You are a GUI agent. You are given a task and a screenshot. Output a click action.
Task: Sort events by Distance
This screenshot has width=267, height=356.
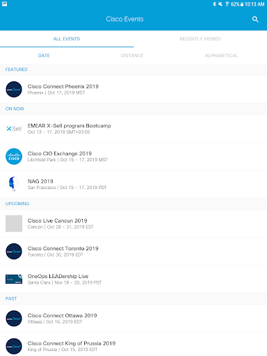(132, 56)
